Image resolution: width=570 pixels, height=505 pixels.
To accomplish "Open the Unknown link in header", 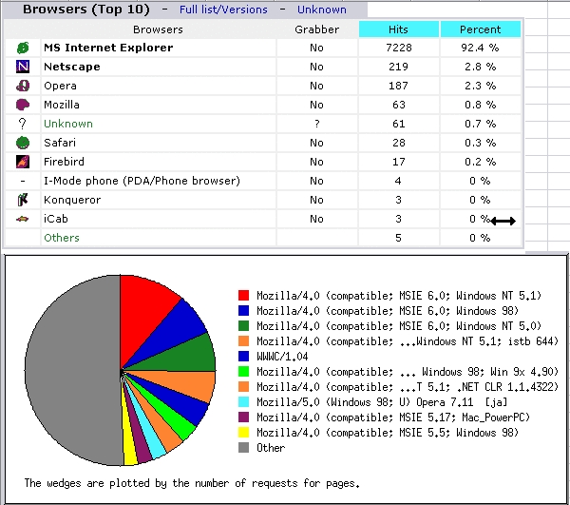I will click(322, 10).
